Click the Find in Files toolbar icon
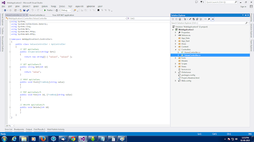 coord(75,10)
